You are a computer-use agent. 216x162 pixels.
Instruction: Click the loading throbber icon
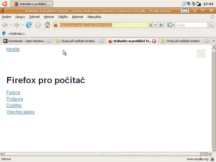pos(212,17)
